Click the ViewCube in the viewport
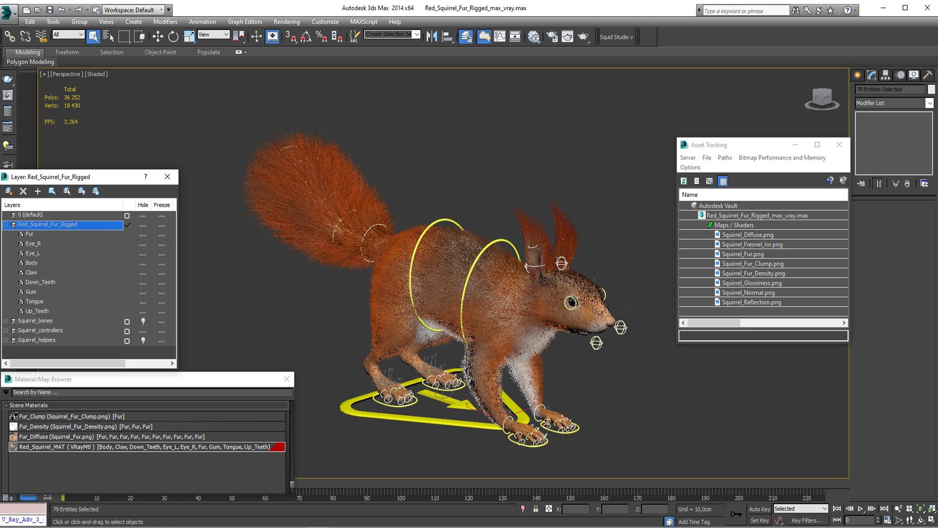The height and width of the screenshot is (528, 938). coord(822,98)
